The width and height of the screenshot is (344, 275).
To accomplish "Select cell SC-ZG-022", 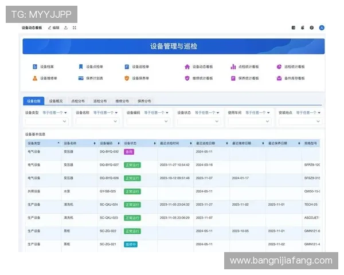I will (x=108, y=231).
